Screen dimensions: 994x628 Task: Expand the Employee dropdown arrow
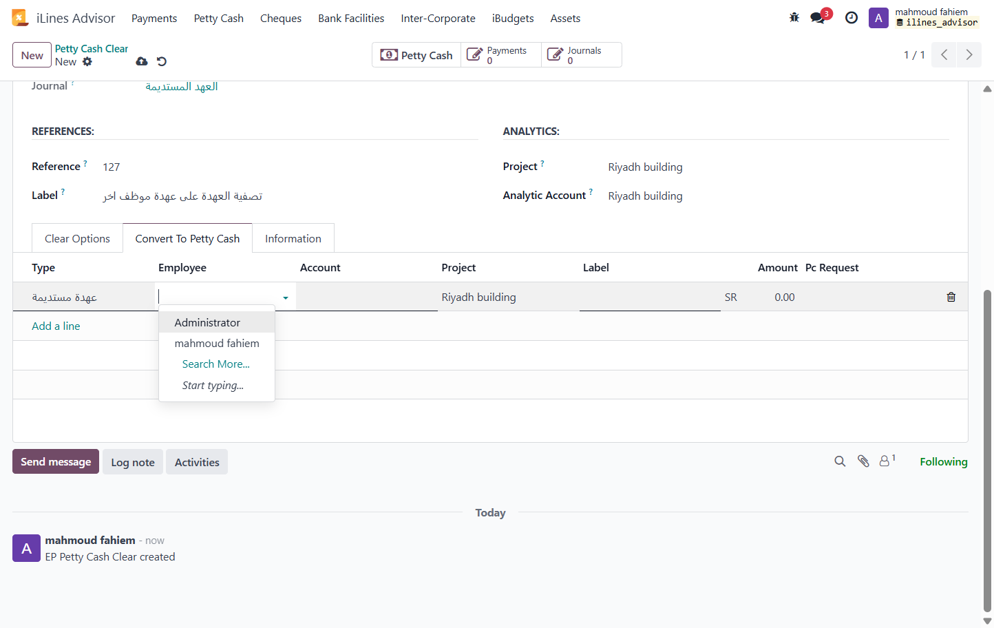click(286, 297)
